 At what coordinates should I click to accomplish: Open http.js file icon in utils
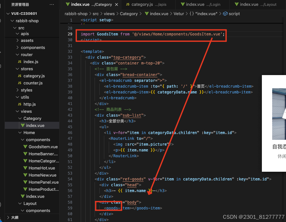20,104
